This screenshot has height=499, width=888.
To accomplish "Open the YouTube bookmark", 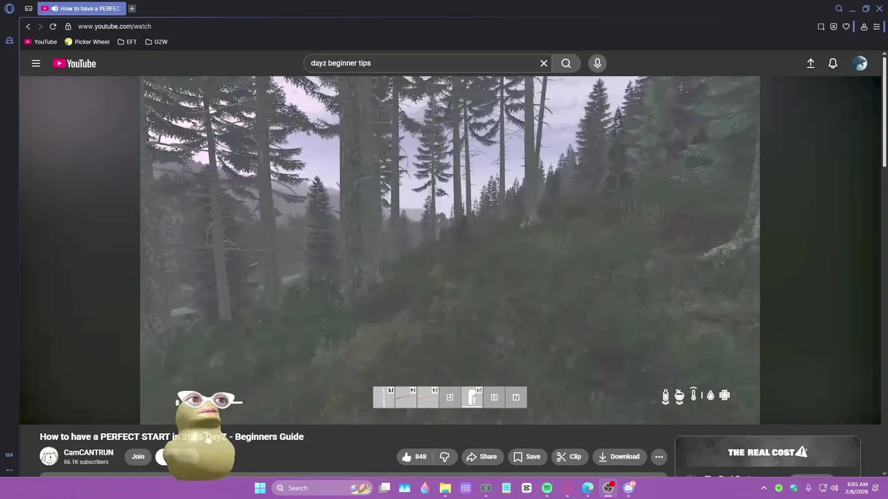I will [x=40, y=42].
